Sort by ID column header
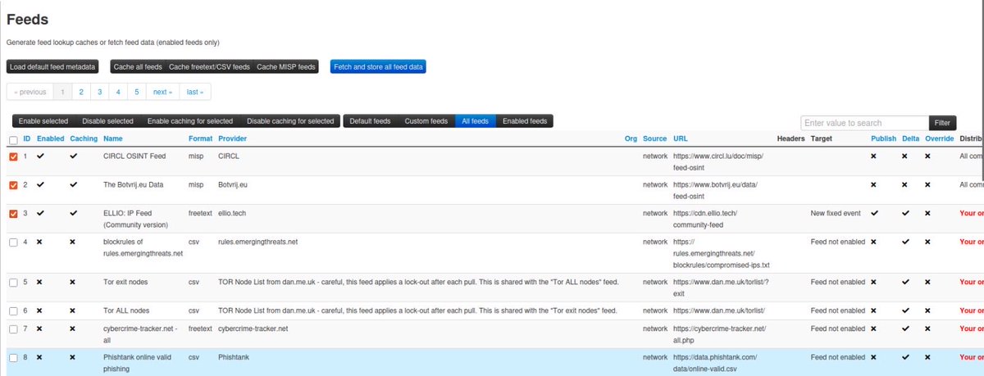The image size is (984, 376). point(27,139)
